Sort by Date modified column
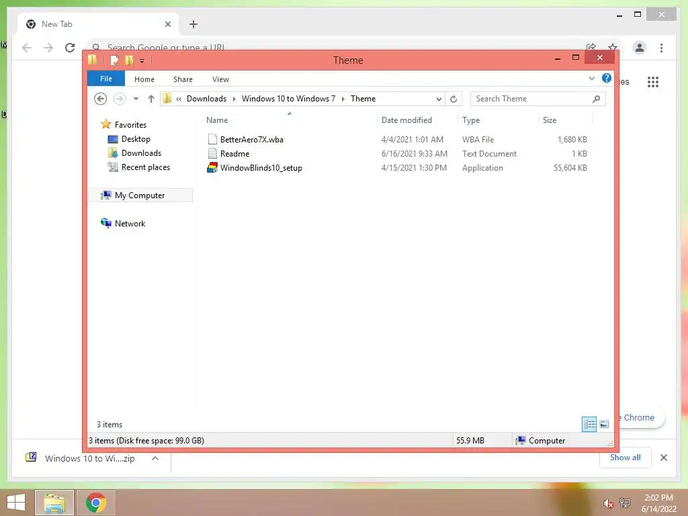Screen dimensions: 688x516 (x=406, y=120)
